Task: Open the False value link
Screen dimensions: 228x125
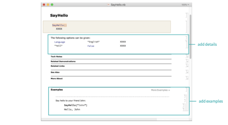Action: tap(91, 46)
